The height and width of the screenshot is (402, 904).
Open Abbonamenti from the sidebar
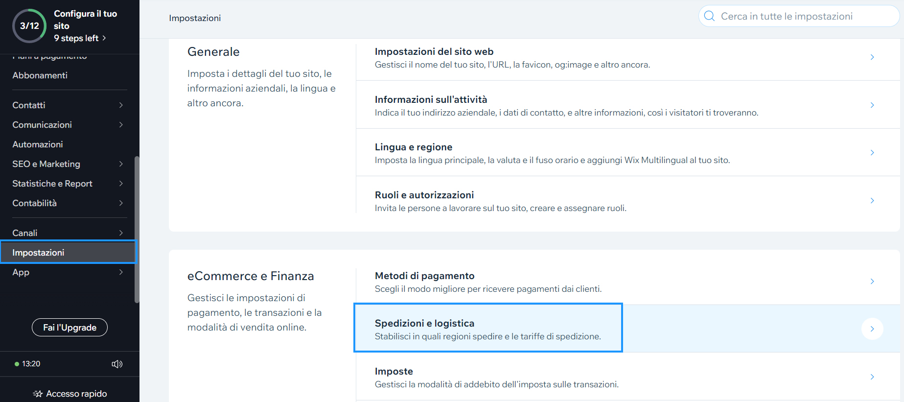point(40,75)
